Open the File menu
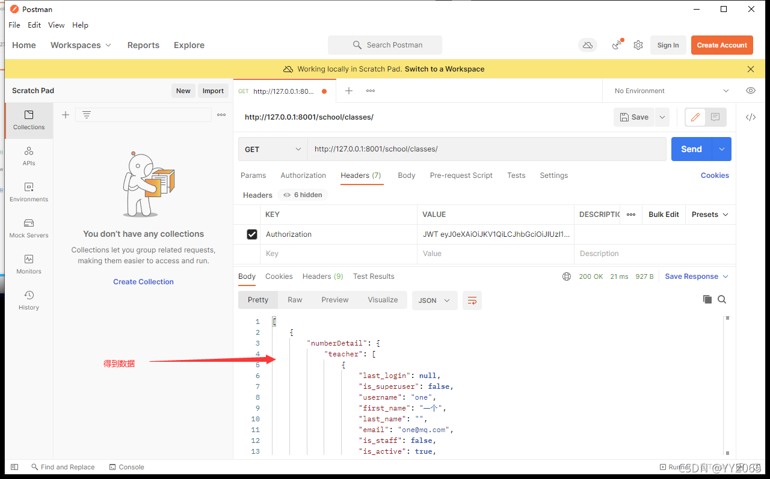 pyautogui.click(x=14, y=25)
